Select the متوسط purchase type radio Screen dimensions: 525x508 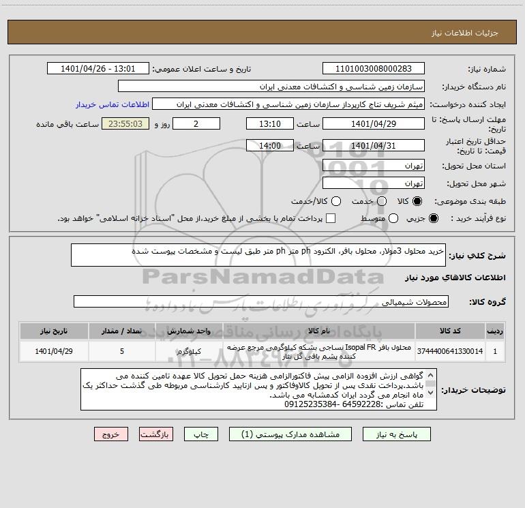point(393,218)
